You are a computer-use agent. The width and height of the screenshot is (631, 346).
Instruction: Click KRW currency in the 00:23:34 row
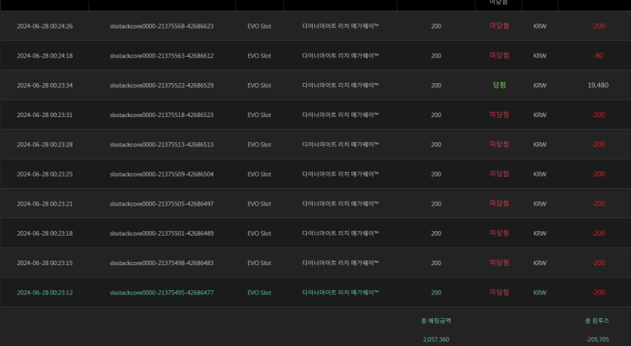point(540,85)
